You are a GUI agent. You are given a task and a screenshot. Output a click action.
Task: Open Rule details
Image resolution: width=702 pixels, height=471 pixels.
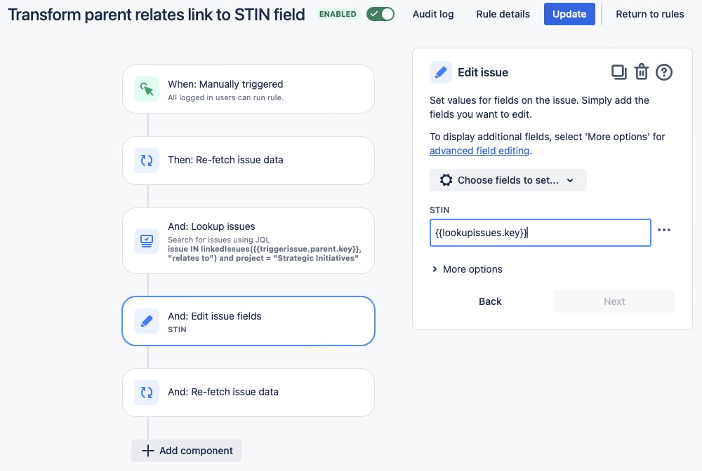pyautogui.click(x=503, y=14)
